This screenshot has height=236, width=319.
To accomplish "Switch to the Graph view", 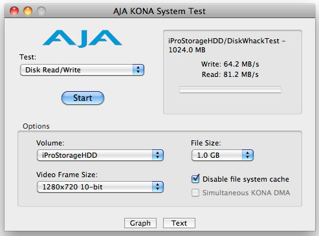I will tap(140, 223).
